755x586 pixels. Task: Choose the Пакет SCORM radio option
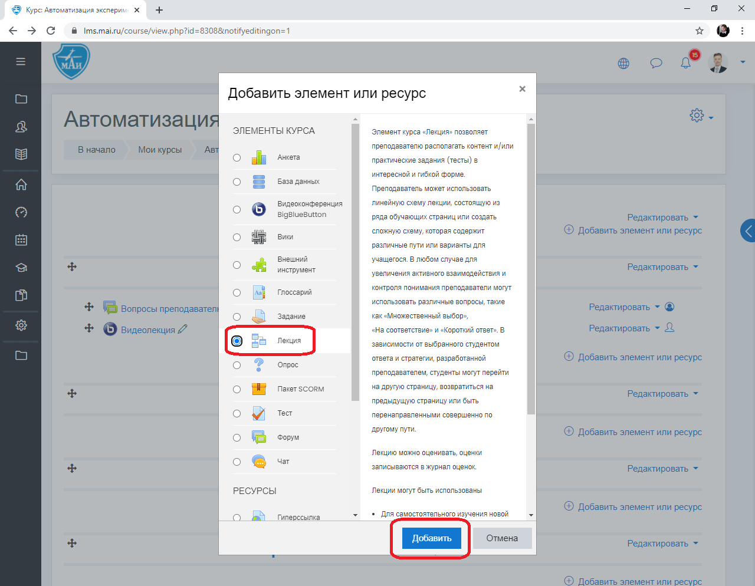point(237,389)
